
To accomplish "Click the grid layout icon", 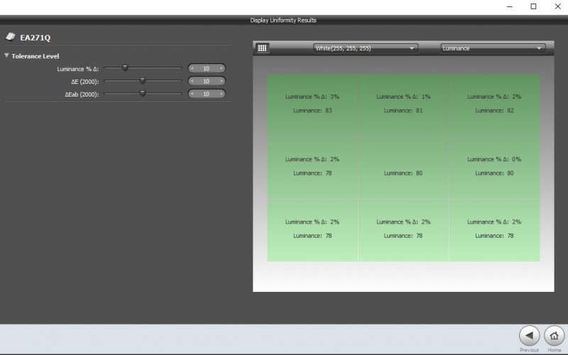I will coord(262,48).
